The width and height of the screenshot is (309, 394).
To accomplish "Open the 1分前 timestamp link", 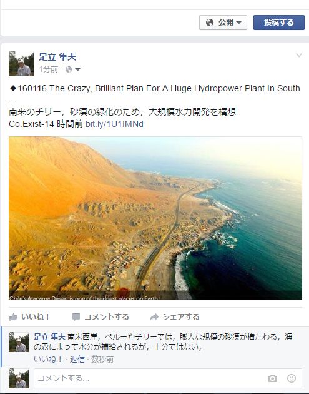I will (x=49, y=69).
